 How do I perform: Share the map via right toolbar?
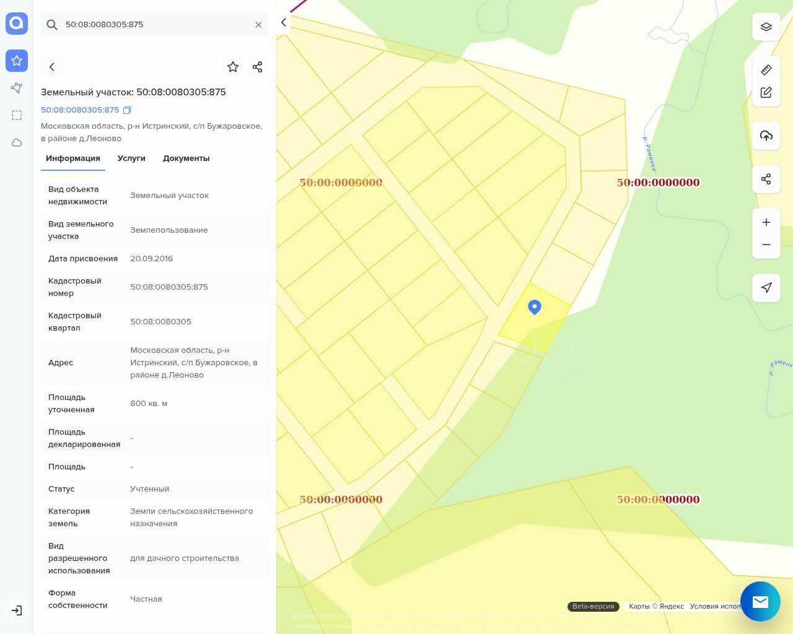click(766, 179)
